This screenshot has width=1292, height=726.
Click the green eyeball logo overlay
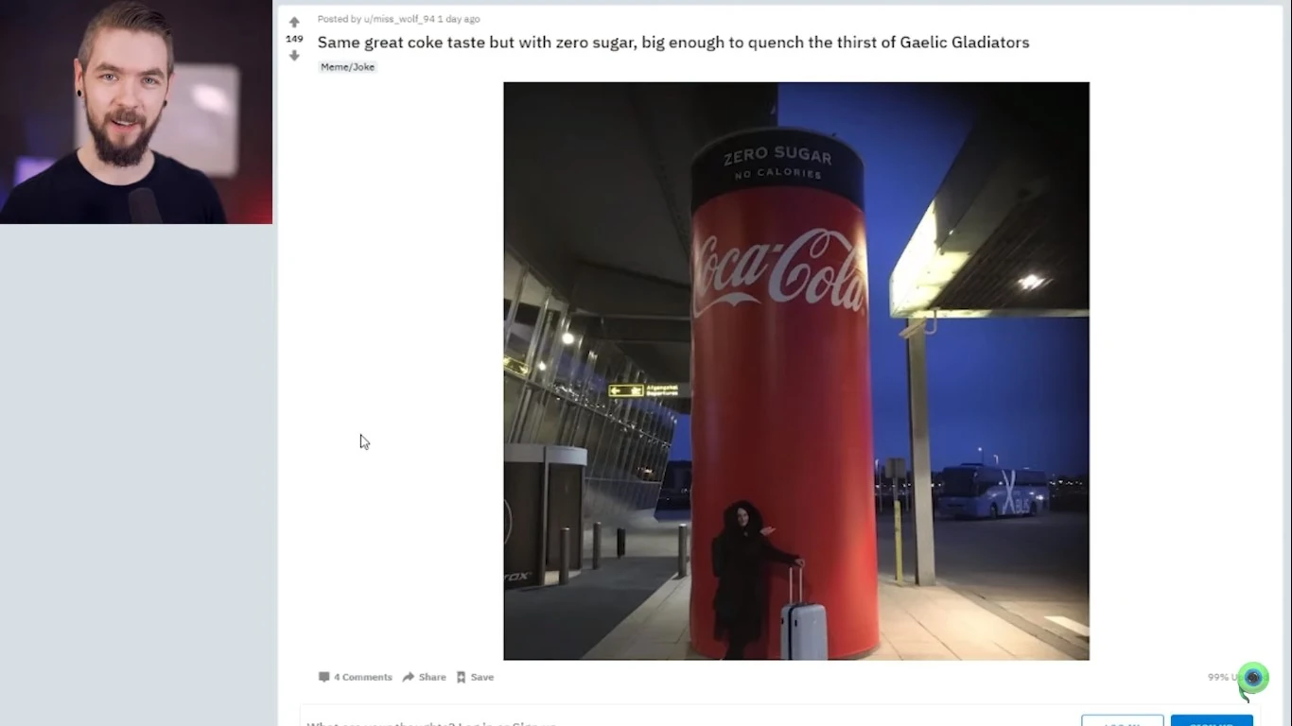pos(1252,680)
